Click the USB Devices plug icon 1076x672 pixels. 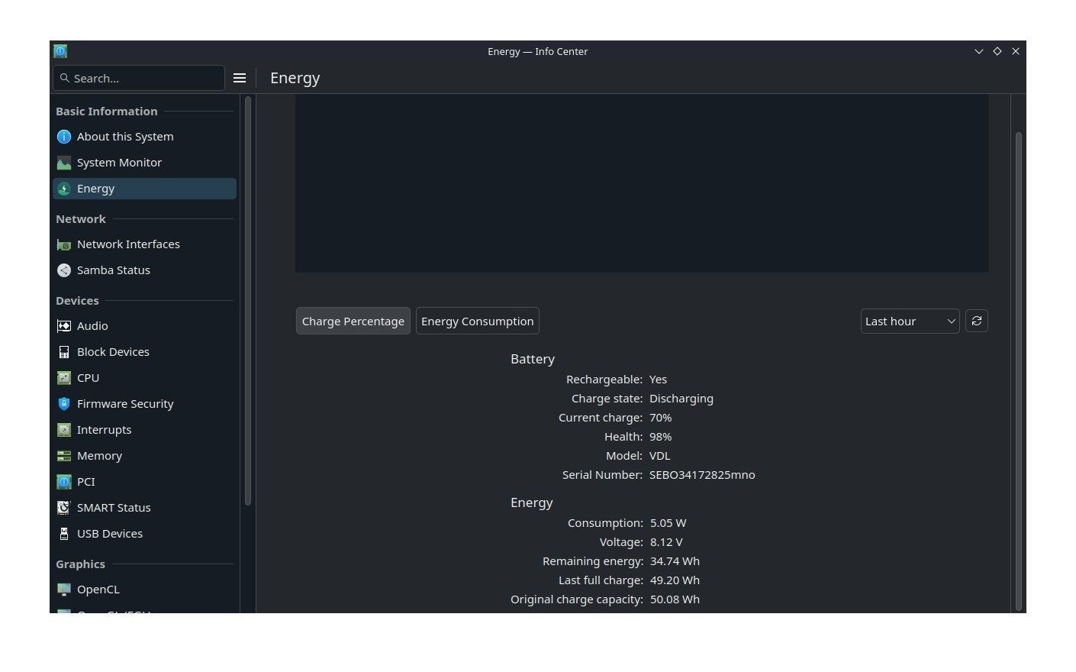click(64, 534)
